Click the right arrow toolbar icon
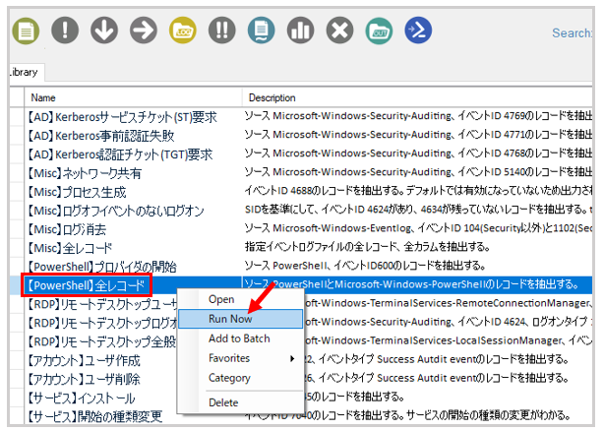The image size is (604, 430). (144, 31)
